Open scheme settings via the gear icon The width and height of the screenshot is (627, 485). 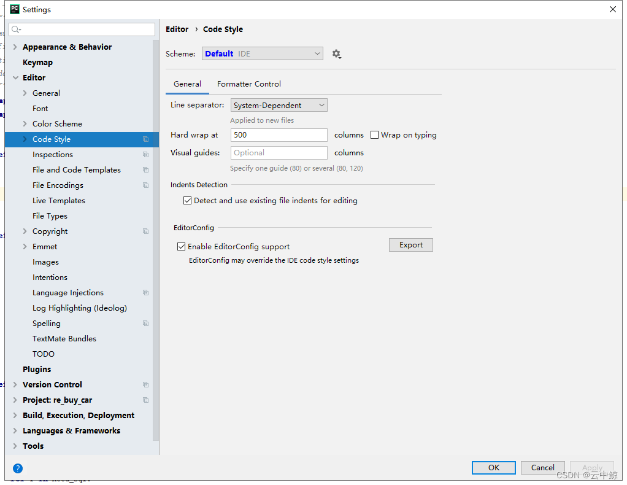[x=336, y=53]
